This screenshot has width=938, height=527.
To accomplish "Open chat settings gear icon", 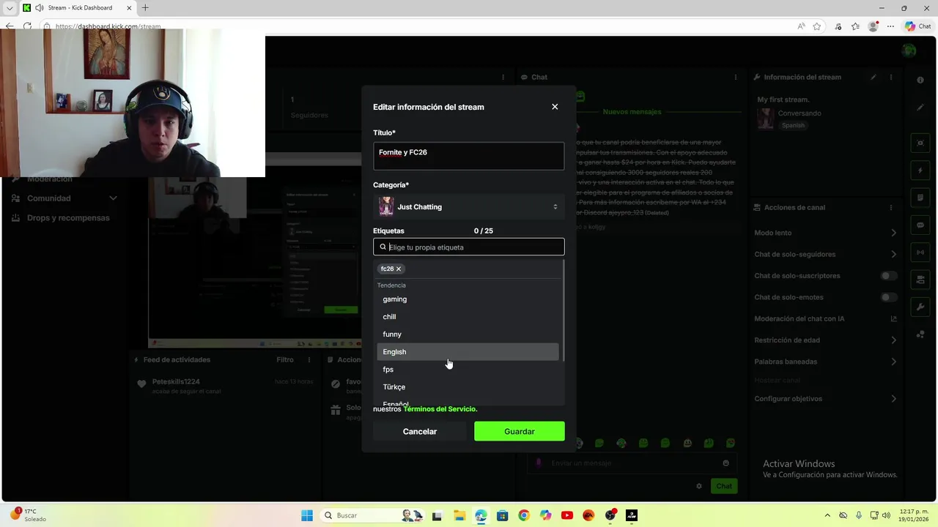I will 699,486.
